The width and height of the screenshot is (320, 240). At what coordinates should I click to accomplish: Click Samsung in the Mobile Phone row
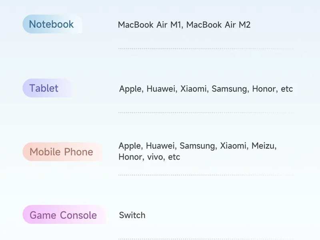(197, 146)
